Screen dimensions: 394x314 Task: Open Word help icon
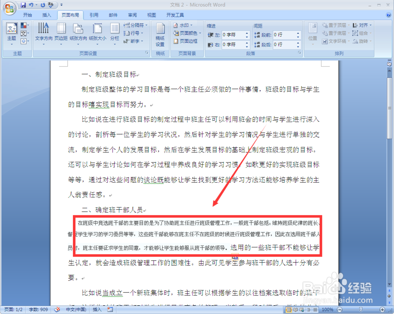click(388, 15)
